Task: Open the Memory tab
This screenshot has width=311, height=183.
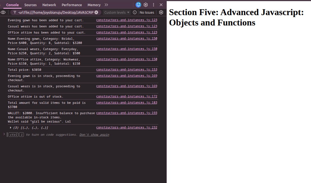Action: coord(94,5)
